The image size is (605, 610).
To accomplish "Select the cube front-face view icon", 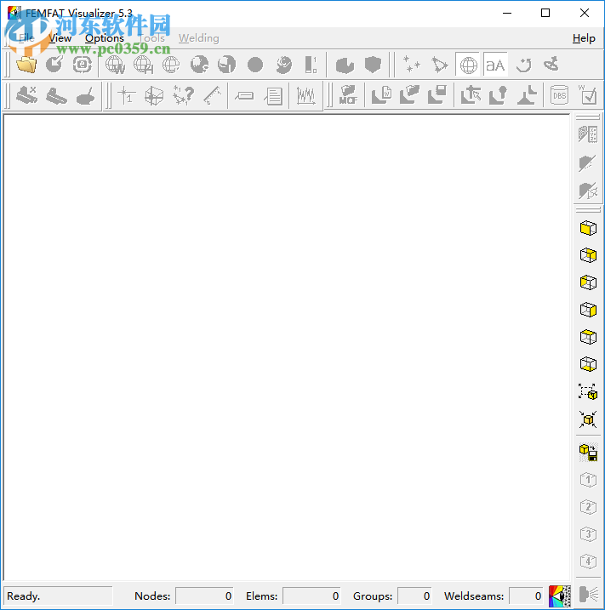I will click(588, 228).
